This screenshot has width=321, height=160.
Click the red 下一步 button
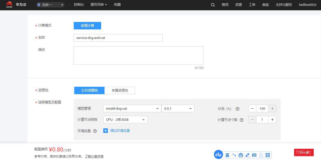[x=304, y=153]
